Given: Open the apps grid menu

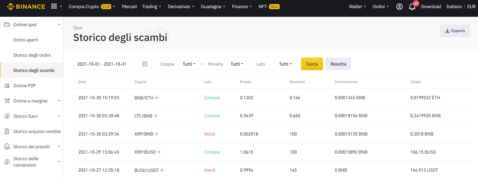Looking at the screenshot, I should pos(54,6).
